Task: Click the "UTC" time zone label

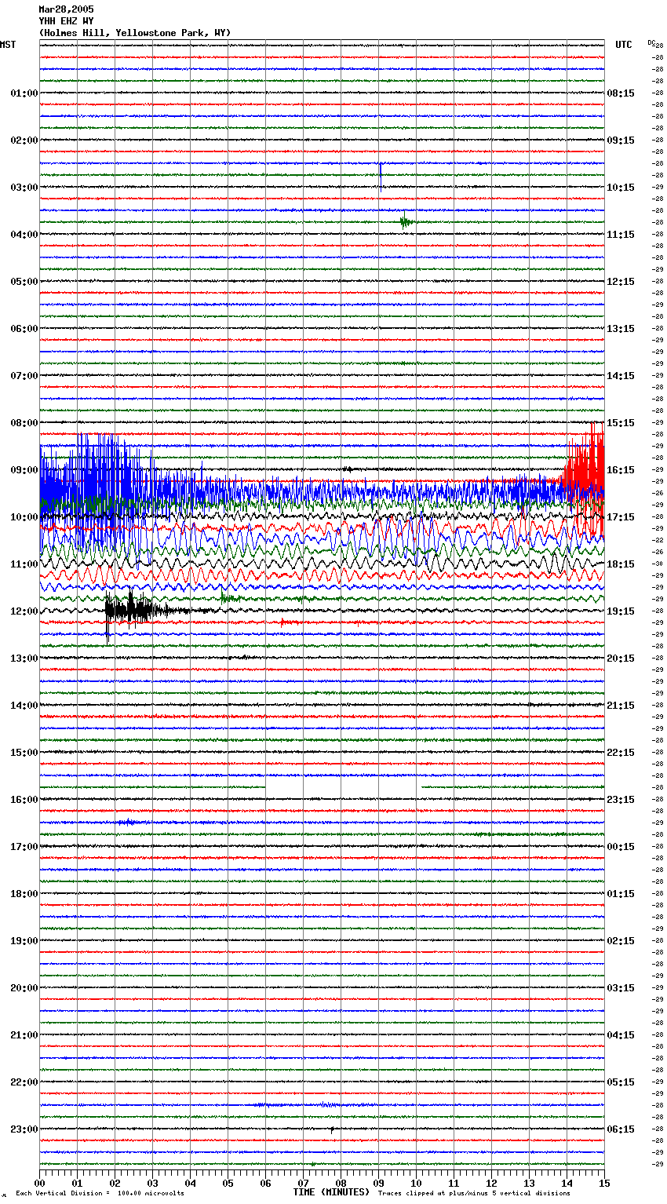Action: click(624, 45)
